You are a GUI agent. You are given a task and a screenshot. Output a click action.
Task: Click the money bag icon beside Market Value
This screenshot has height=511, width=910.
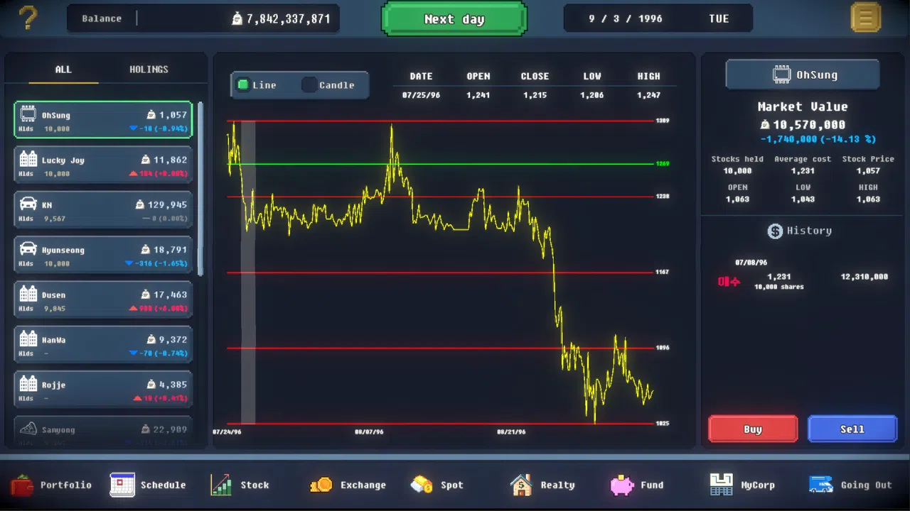(765, 125)
